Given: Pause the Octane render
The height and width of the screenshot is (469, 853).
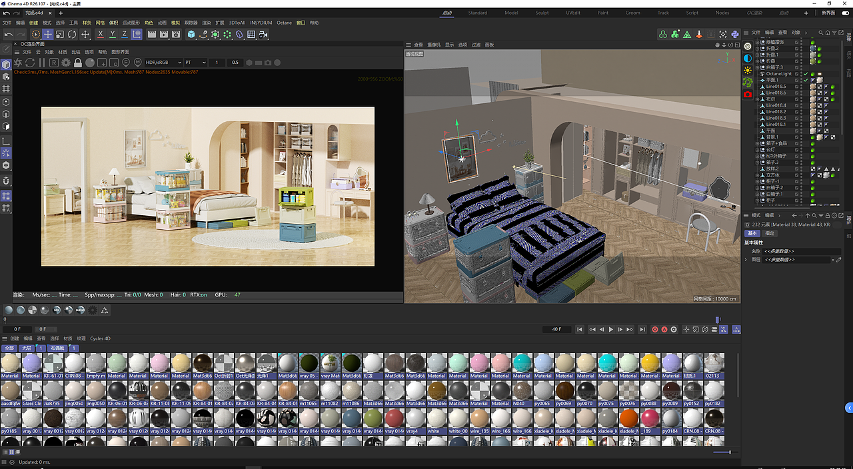Looking at the screenshot, I should pyautogui.click(x=41, y=63).
